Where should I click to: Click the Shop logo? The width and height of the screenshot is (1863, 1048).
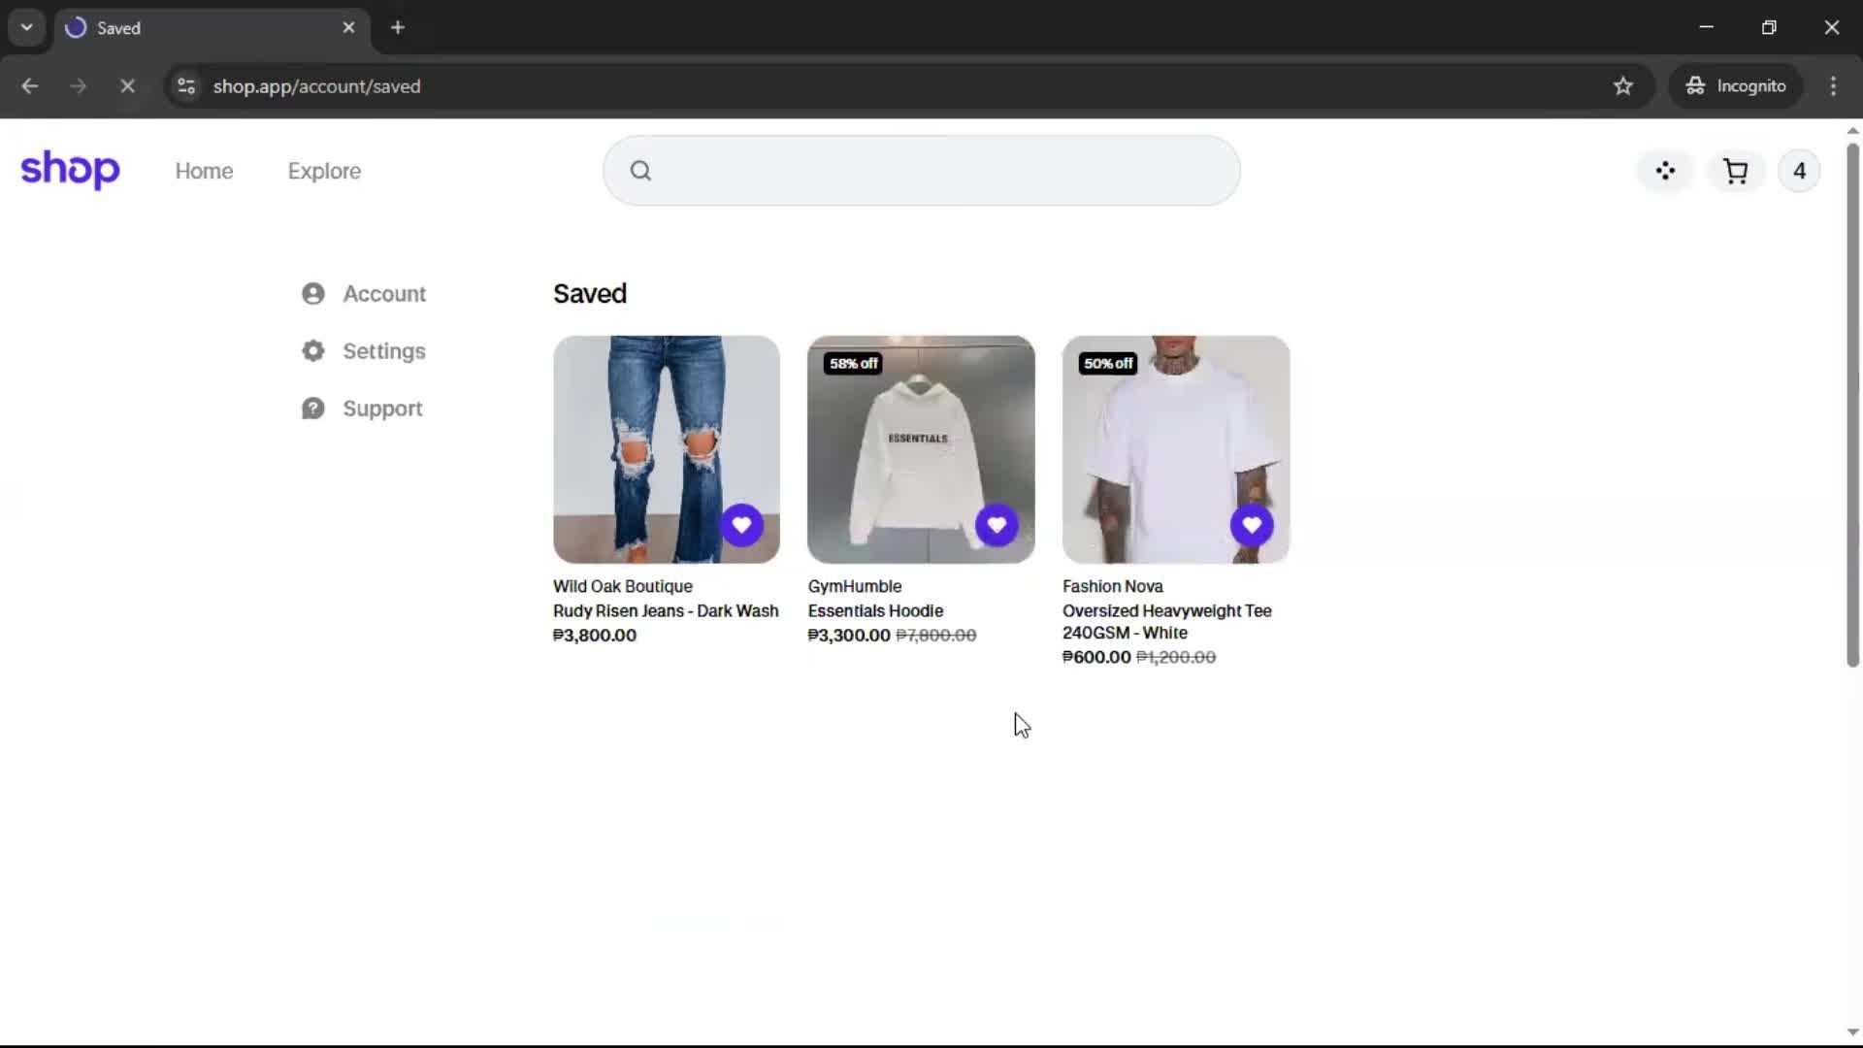point(70,170)
